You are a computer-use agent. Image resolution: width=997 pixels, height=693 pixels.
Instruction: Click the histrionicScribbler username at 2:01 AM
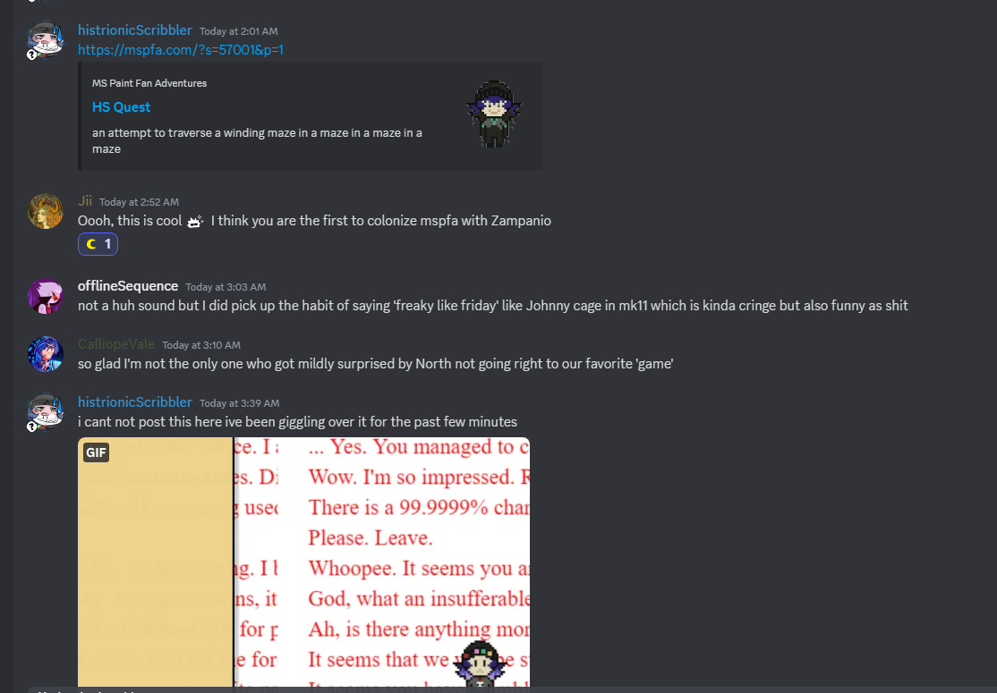pos(135,30)
